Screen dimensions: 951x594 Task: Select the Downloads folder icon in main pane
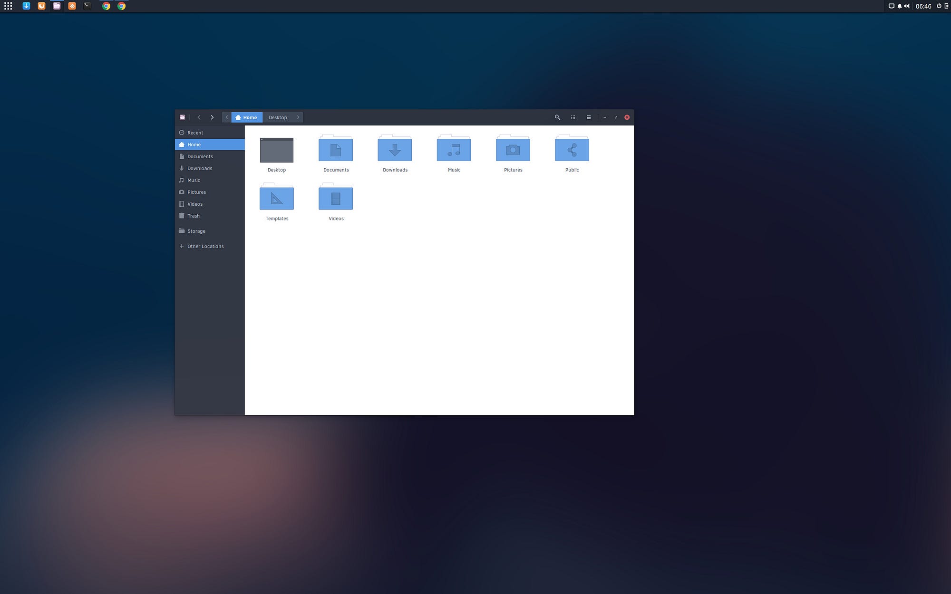click(x=395, y=148)
